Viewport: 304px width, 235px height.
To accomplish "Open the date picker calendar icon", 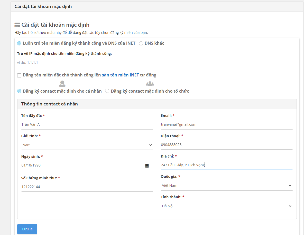I will pos(147,166).
